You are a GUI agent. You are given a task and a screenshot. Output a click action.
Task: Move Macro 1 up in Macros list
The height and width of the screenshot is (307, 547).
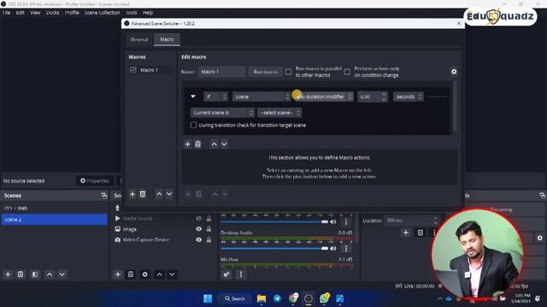[x=159, y=194]
